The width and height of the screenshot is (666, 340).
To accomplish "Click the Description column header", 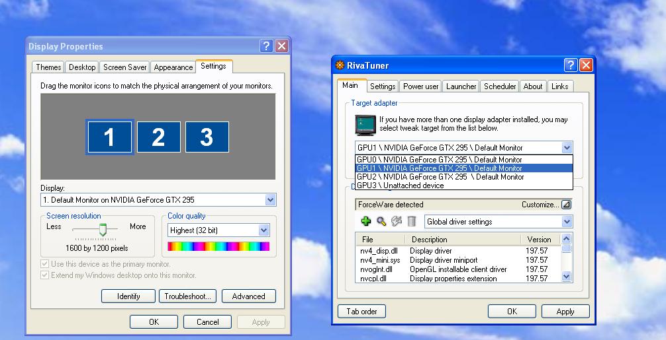I will pos(463,240).
